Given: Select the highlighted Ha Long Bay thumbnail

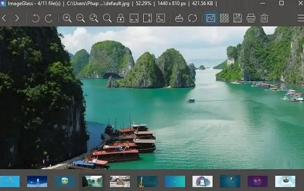Looking at the screenshot, I should 92,182.
